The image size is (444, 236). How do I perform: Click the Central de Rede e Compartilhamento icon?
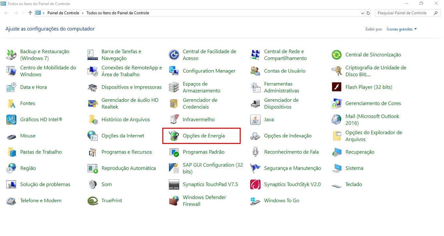(x=255, y=55)
